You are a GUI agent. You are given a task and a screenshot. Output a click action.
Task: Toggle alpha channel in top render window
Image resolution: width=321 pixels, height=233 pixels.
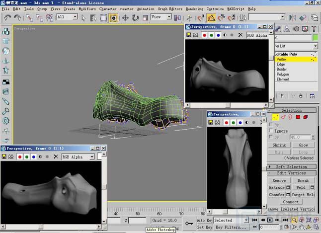[225, 35]
